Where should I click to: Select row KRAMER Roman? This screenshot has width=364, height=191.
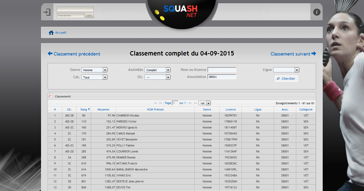pyautogui.click(x=182, y=157)
